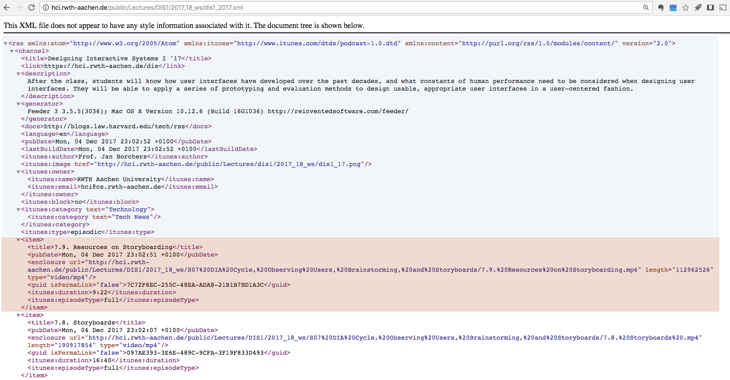
Task: Click the episodeType full line below duration 9:22
Action: [x=113, y=300]
